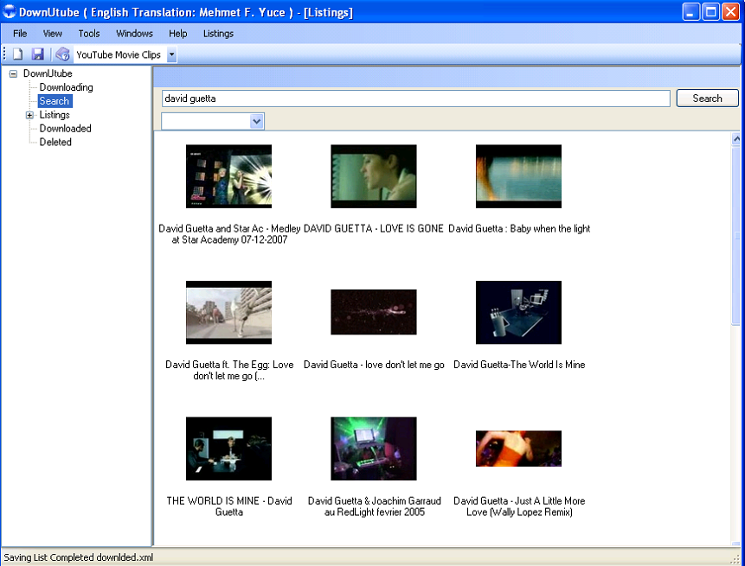The width and height of the screenshot is (745, 566).
Task: Select the Listings tree item
Action: coord(55,115)
